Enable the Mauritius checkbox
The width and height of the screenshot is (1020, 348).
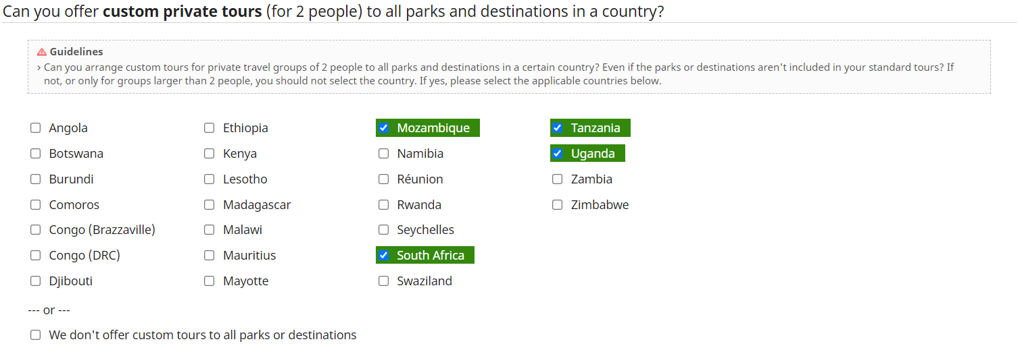pyautogui.click(x=210, y=256)
